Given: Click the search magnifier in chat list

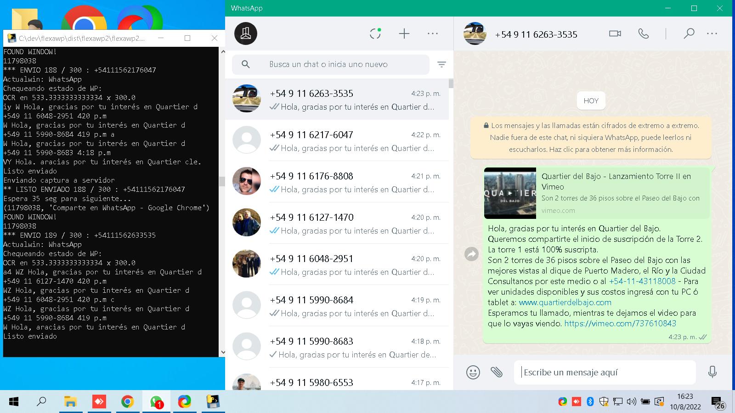Looking at the screenshot, I should coord(246,65).
